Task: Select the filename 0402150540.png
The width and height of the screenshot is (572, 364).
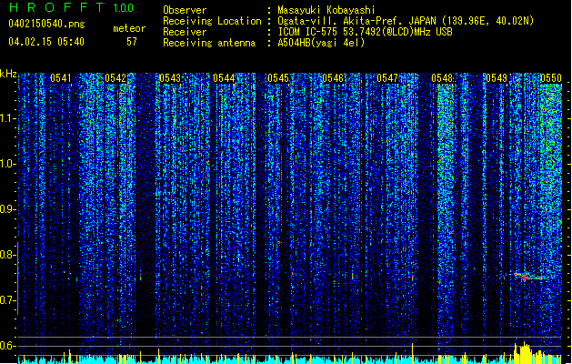Action: [x=46, y=24]
